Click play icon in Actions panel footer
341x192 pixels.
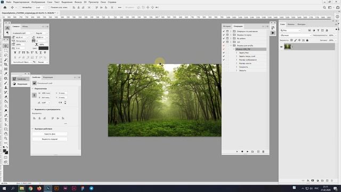pos(247,151)
